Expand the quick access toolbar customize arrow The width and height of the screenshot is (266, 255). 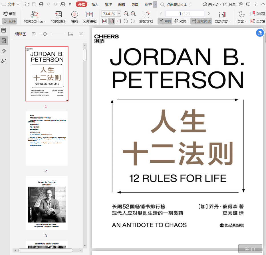click(70, 4)
